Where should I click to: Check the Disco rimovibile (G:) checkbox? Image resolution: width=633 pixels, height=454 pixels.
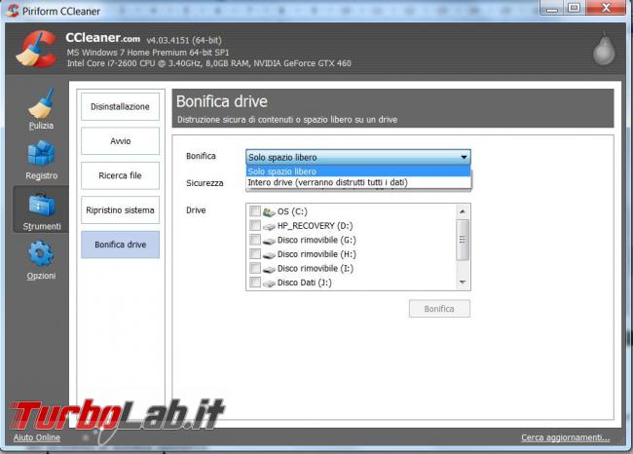255,240
